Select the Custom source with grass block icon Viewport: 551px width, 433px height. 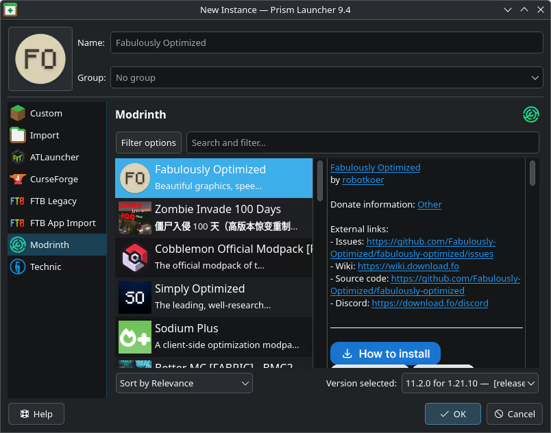click(x=46, y=114)
